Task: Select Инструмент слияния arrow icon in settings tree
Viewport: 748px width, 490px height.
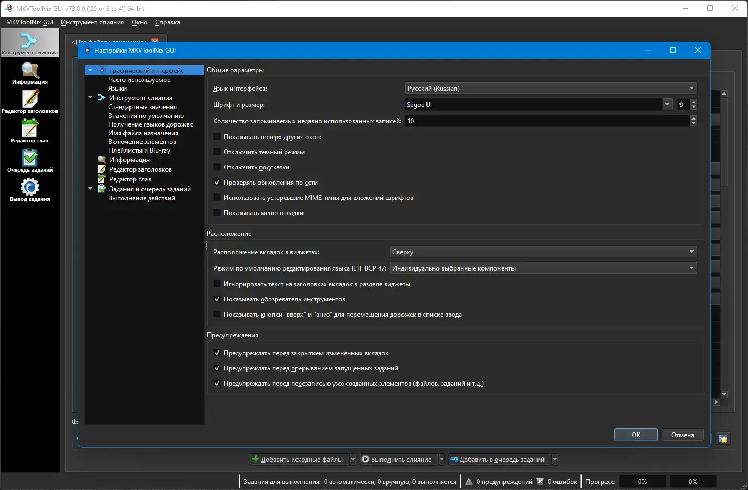Action: pyautogui.click(x=101, y=98)
